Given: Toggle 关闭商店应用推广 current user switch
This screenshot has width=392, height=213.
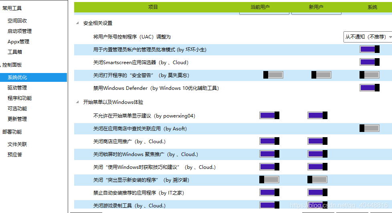Looking at the screenshot, I should click(269, 141).
